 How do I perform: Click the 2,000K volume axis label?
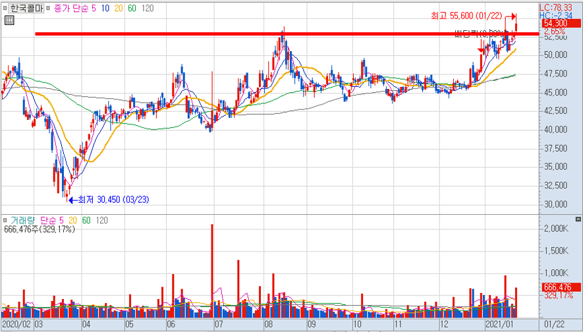coord(557,229)
